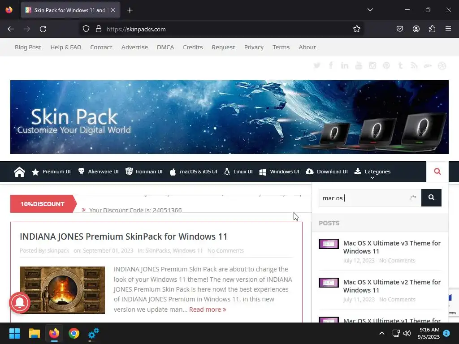
Task: Open Chrome from the taskbar
Action: pos(74,333)
